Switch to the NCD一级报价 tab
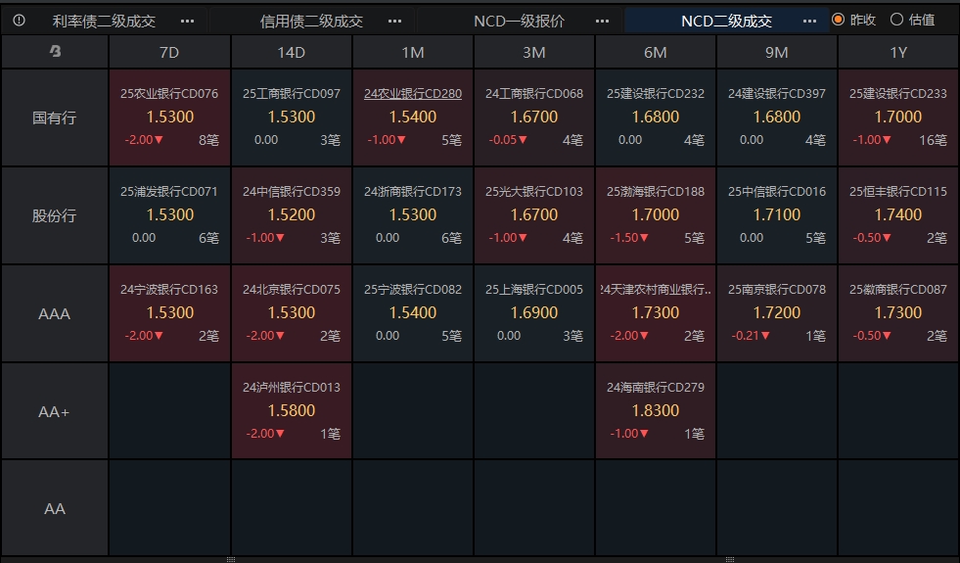 520,21
